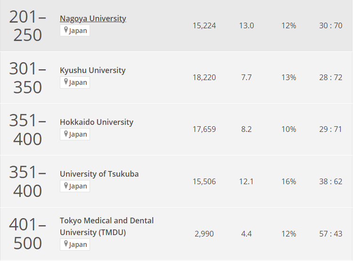
Task: Click Nagoya University's 201–250 rank
Action: pyautogui.click(x=27, y=26)
